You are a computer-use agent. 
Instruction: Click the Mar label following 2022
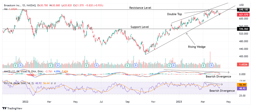49,102
